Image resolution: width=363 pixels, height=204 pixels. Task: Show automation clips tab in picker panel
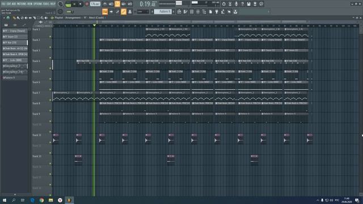[x=24, y=25]
